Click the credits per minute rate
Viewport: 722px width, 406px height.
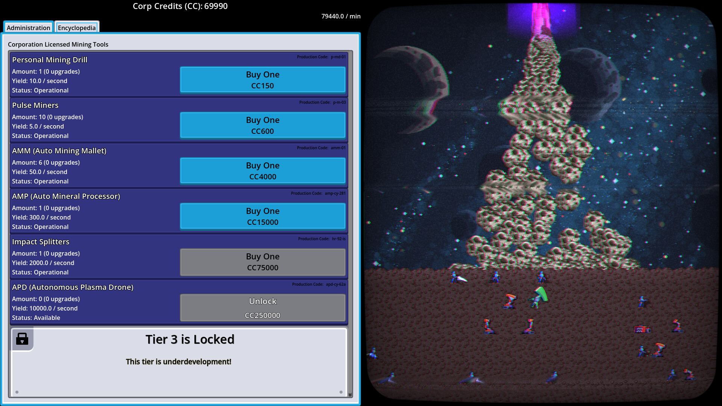click(341, 16)
